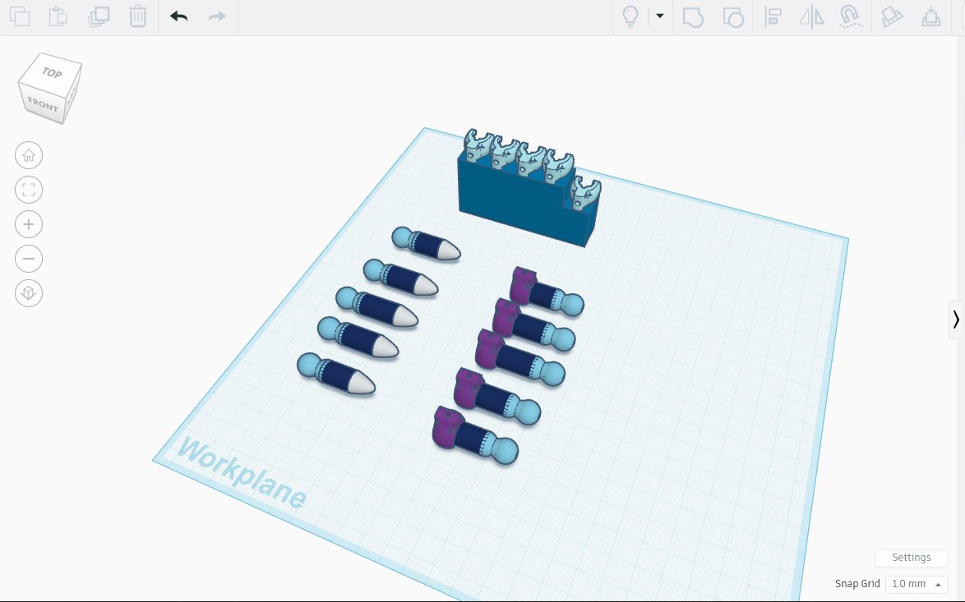Open the Snap Grid 1.0 mm dropdown
Image resolution: width=965 pixels, height=602 pixels.
(x=917, y=584)
